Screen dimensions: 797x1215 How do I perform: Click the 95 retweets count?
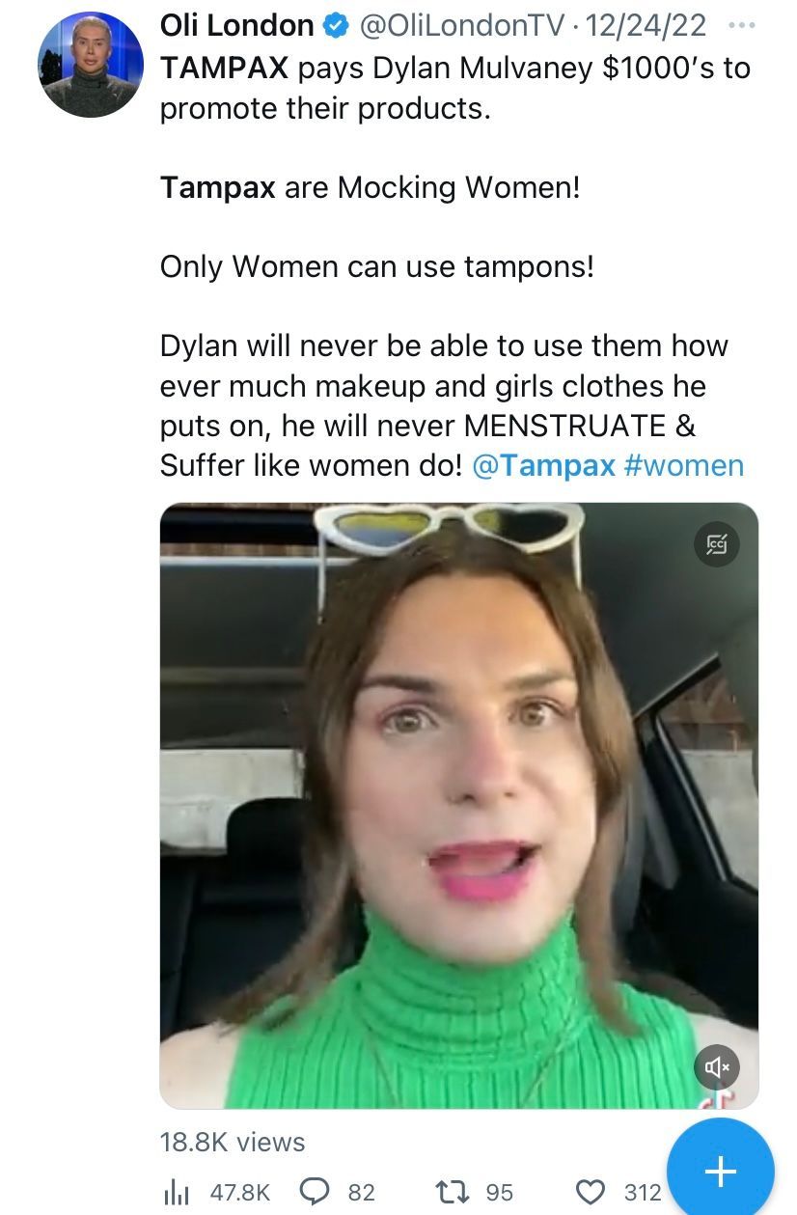click(x=499, y=1192)
